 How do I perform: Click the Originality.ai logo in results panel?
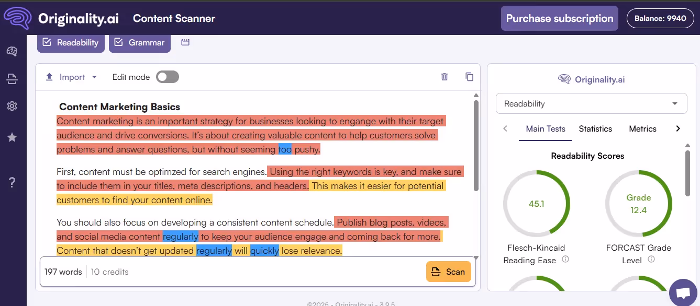tap(592, 79)
